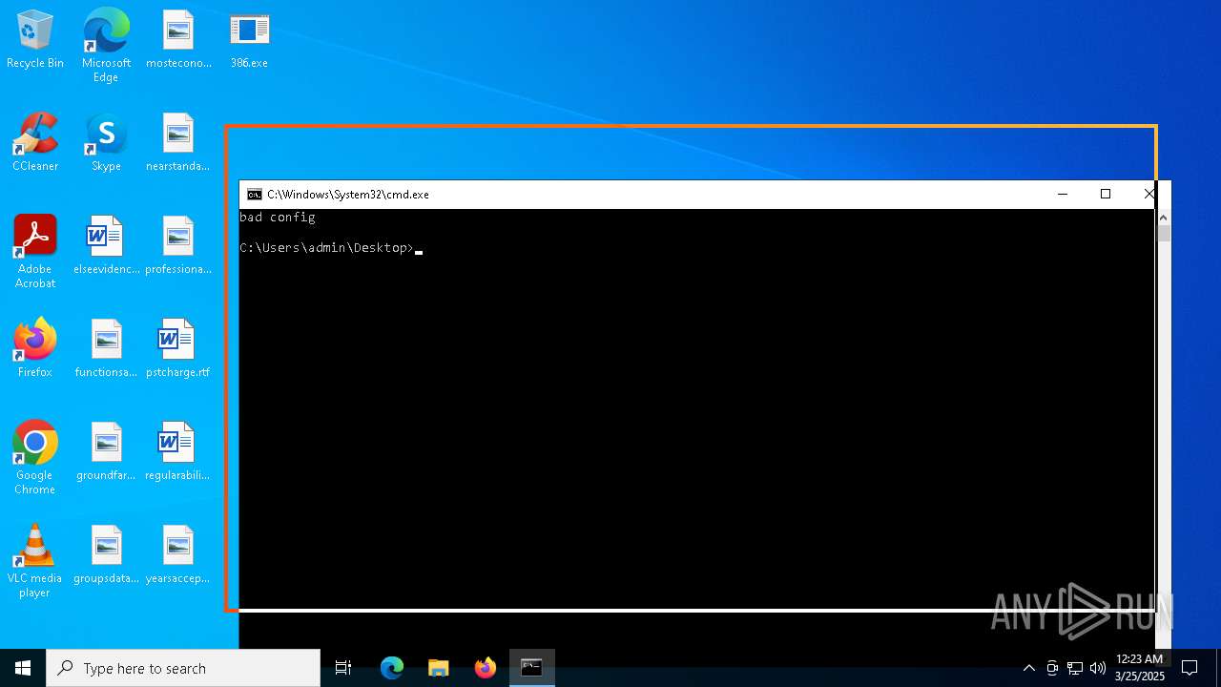Maximize the cmd.exe window

point(1106,194)
